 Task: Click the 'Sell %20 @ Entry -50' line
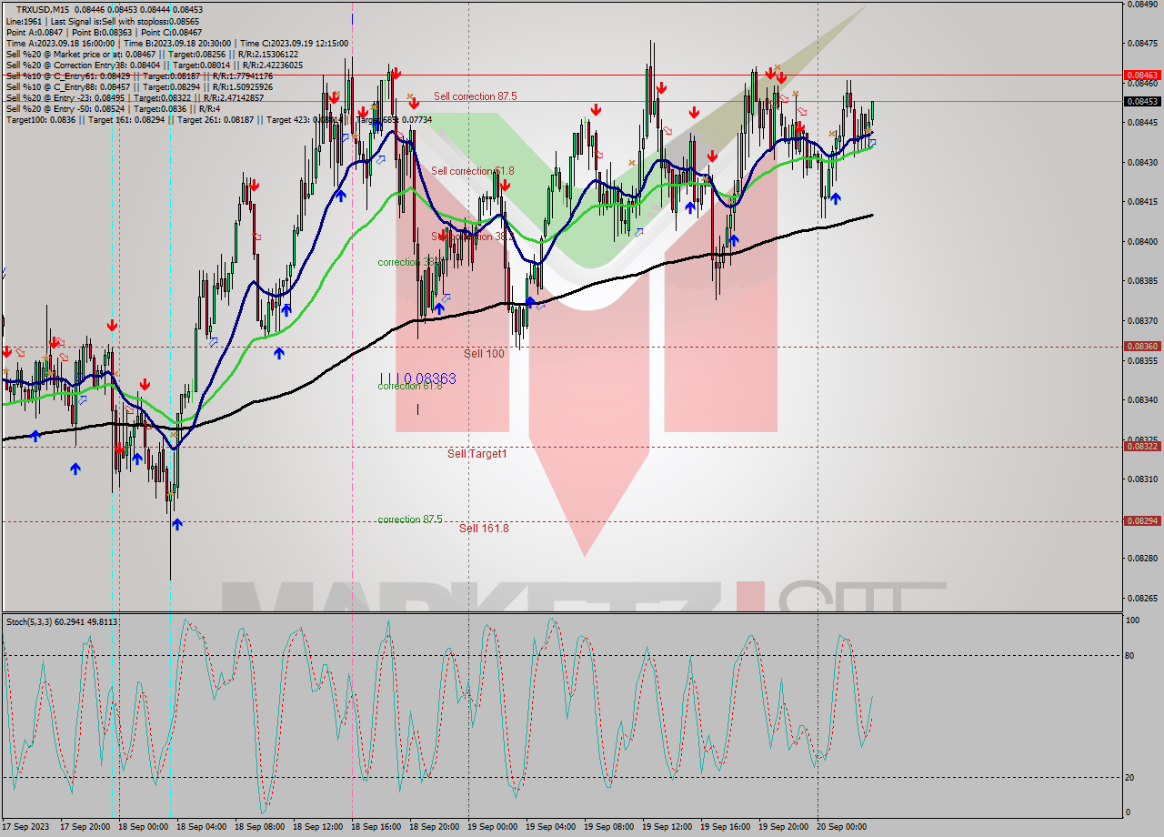(x=113, y=108)
